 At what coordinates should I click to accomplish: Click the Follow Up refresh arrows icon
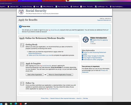(22, 84)
